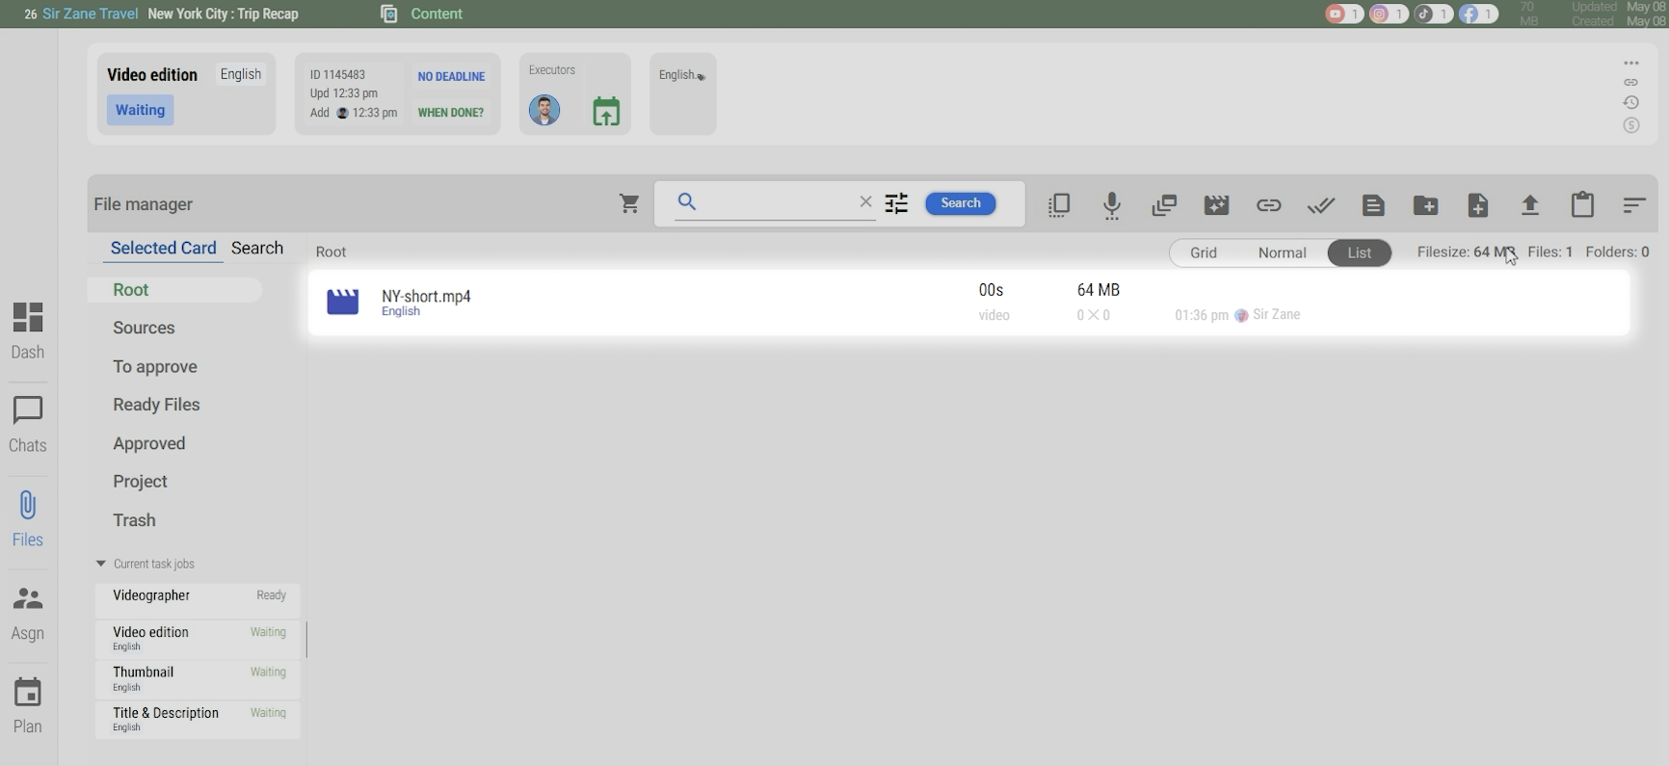
Task: Switch to the Search tab
Action: (257, 249)
